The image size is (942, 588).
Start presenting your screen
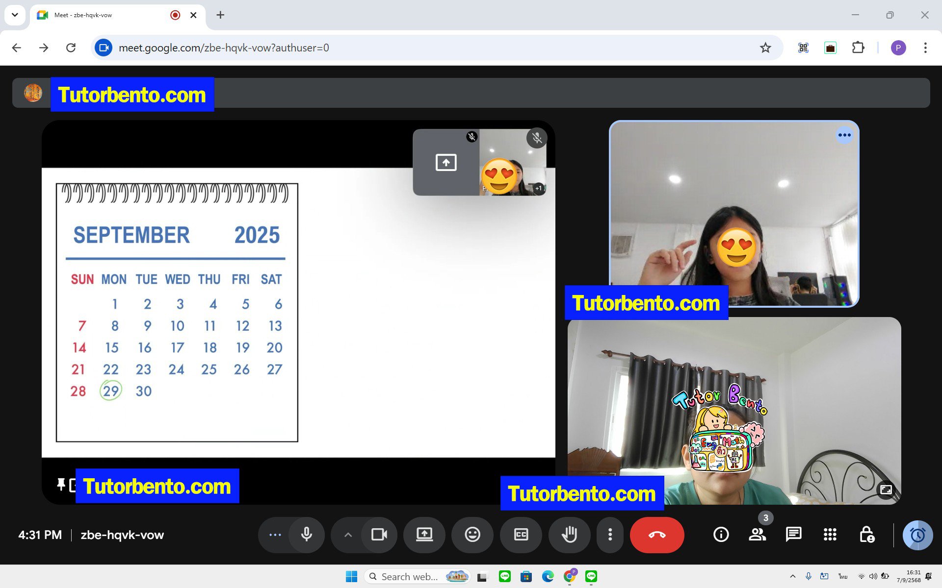[424, 535]
